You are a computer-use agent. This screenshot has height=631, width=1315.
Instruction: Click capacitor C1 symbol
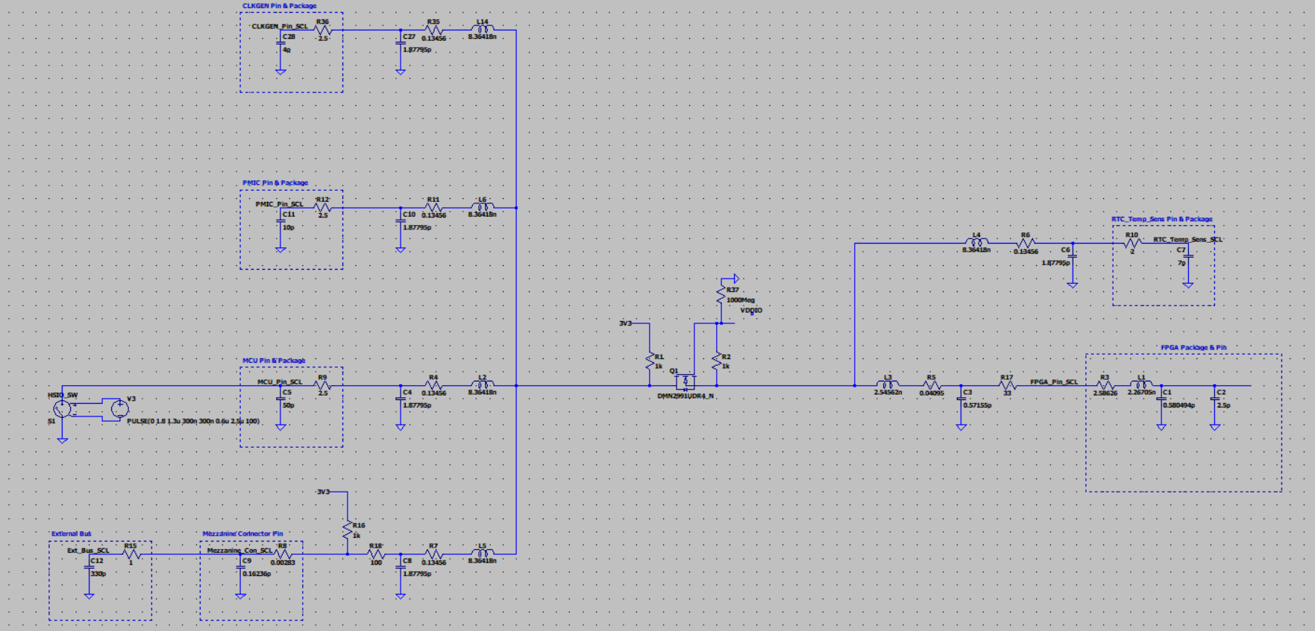click(1161, 399)
